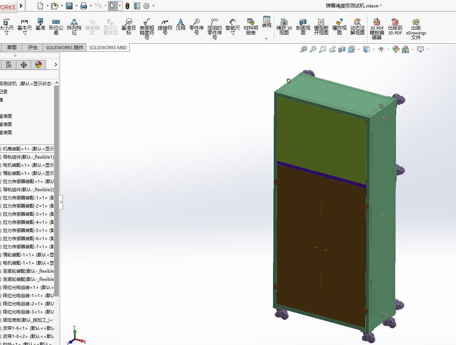Select the 基准 datum tool
Image resolution: width=456 pixels, height=345 pixels.
pyautogui.click(x=40, y=25)
